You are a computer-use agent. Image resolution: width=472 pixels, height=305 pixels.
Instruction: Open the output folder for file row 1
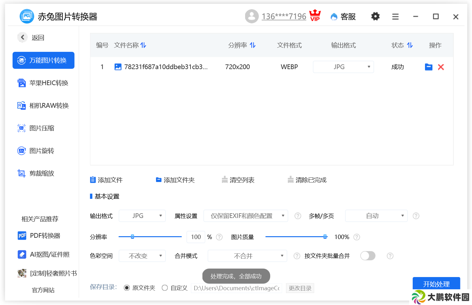(x=429, y=67)
